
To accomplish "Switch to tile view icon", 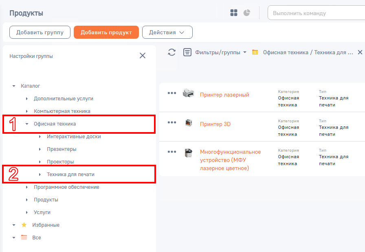I will tap(234, 13).
